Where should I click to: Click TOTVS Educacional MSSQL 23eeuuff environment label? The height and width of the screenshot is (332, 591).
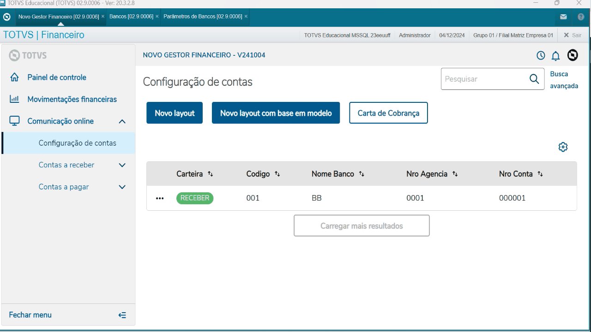tap(348, 35)
